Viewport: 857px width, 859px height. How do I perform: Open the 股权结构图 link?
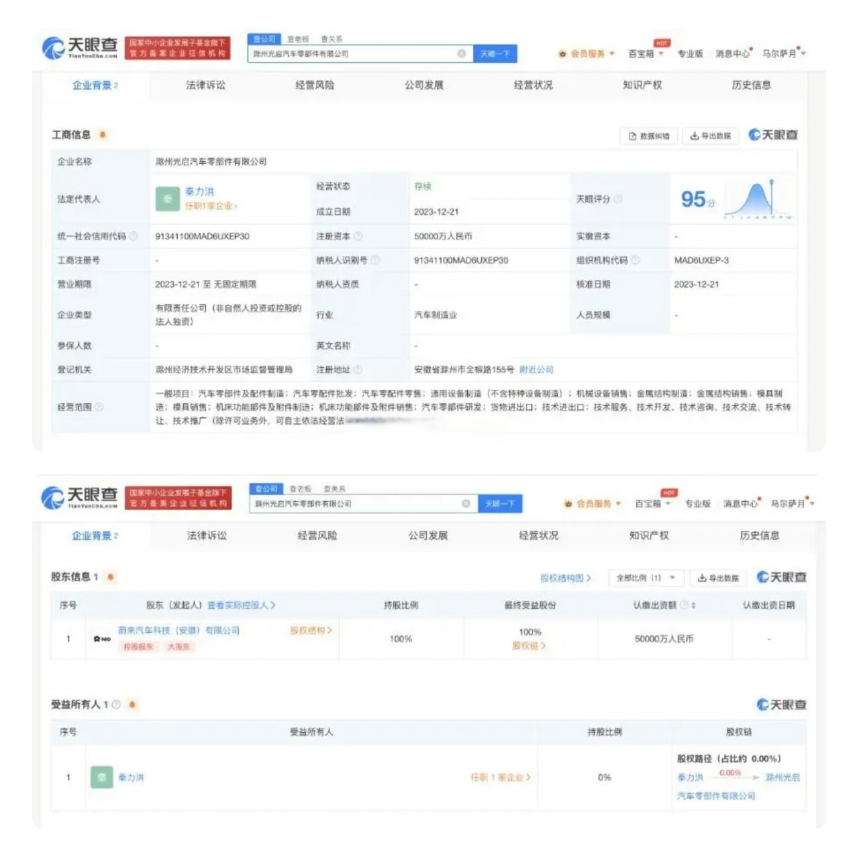562,577
